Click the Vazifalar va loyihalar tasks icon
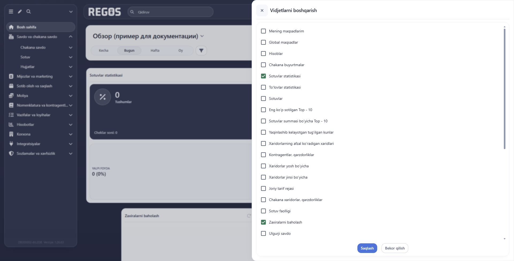Image resolution: width=514 pixels, height=261 pixels. tap(11, 115)
